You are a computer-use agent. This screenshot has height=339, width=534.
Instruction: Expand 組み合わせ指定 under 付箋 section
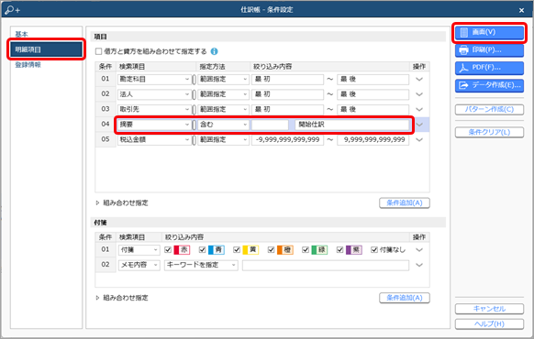(122, 298)
